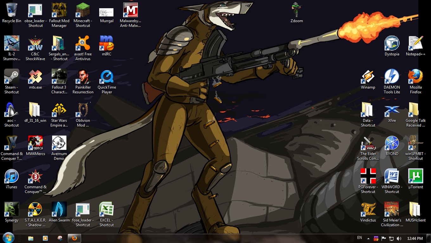Open the EN language bar selector
This screenshot has height=243, width=431.
359,238
